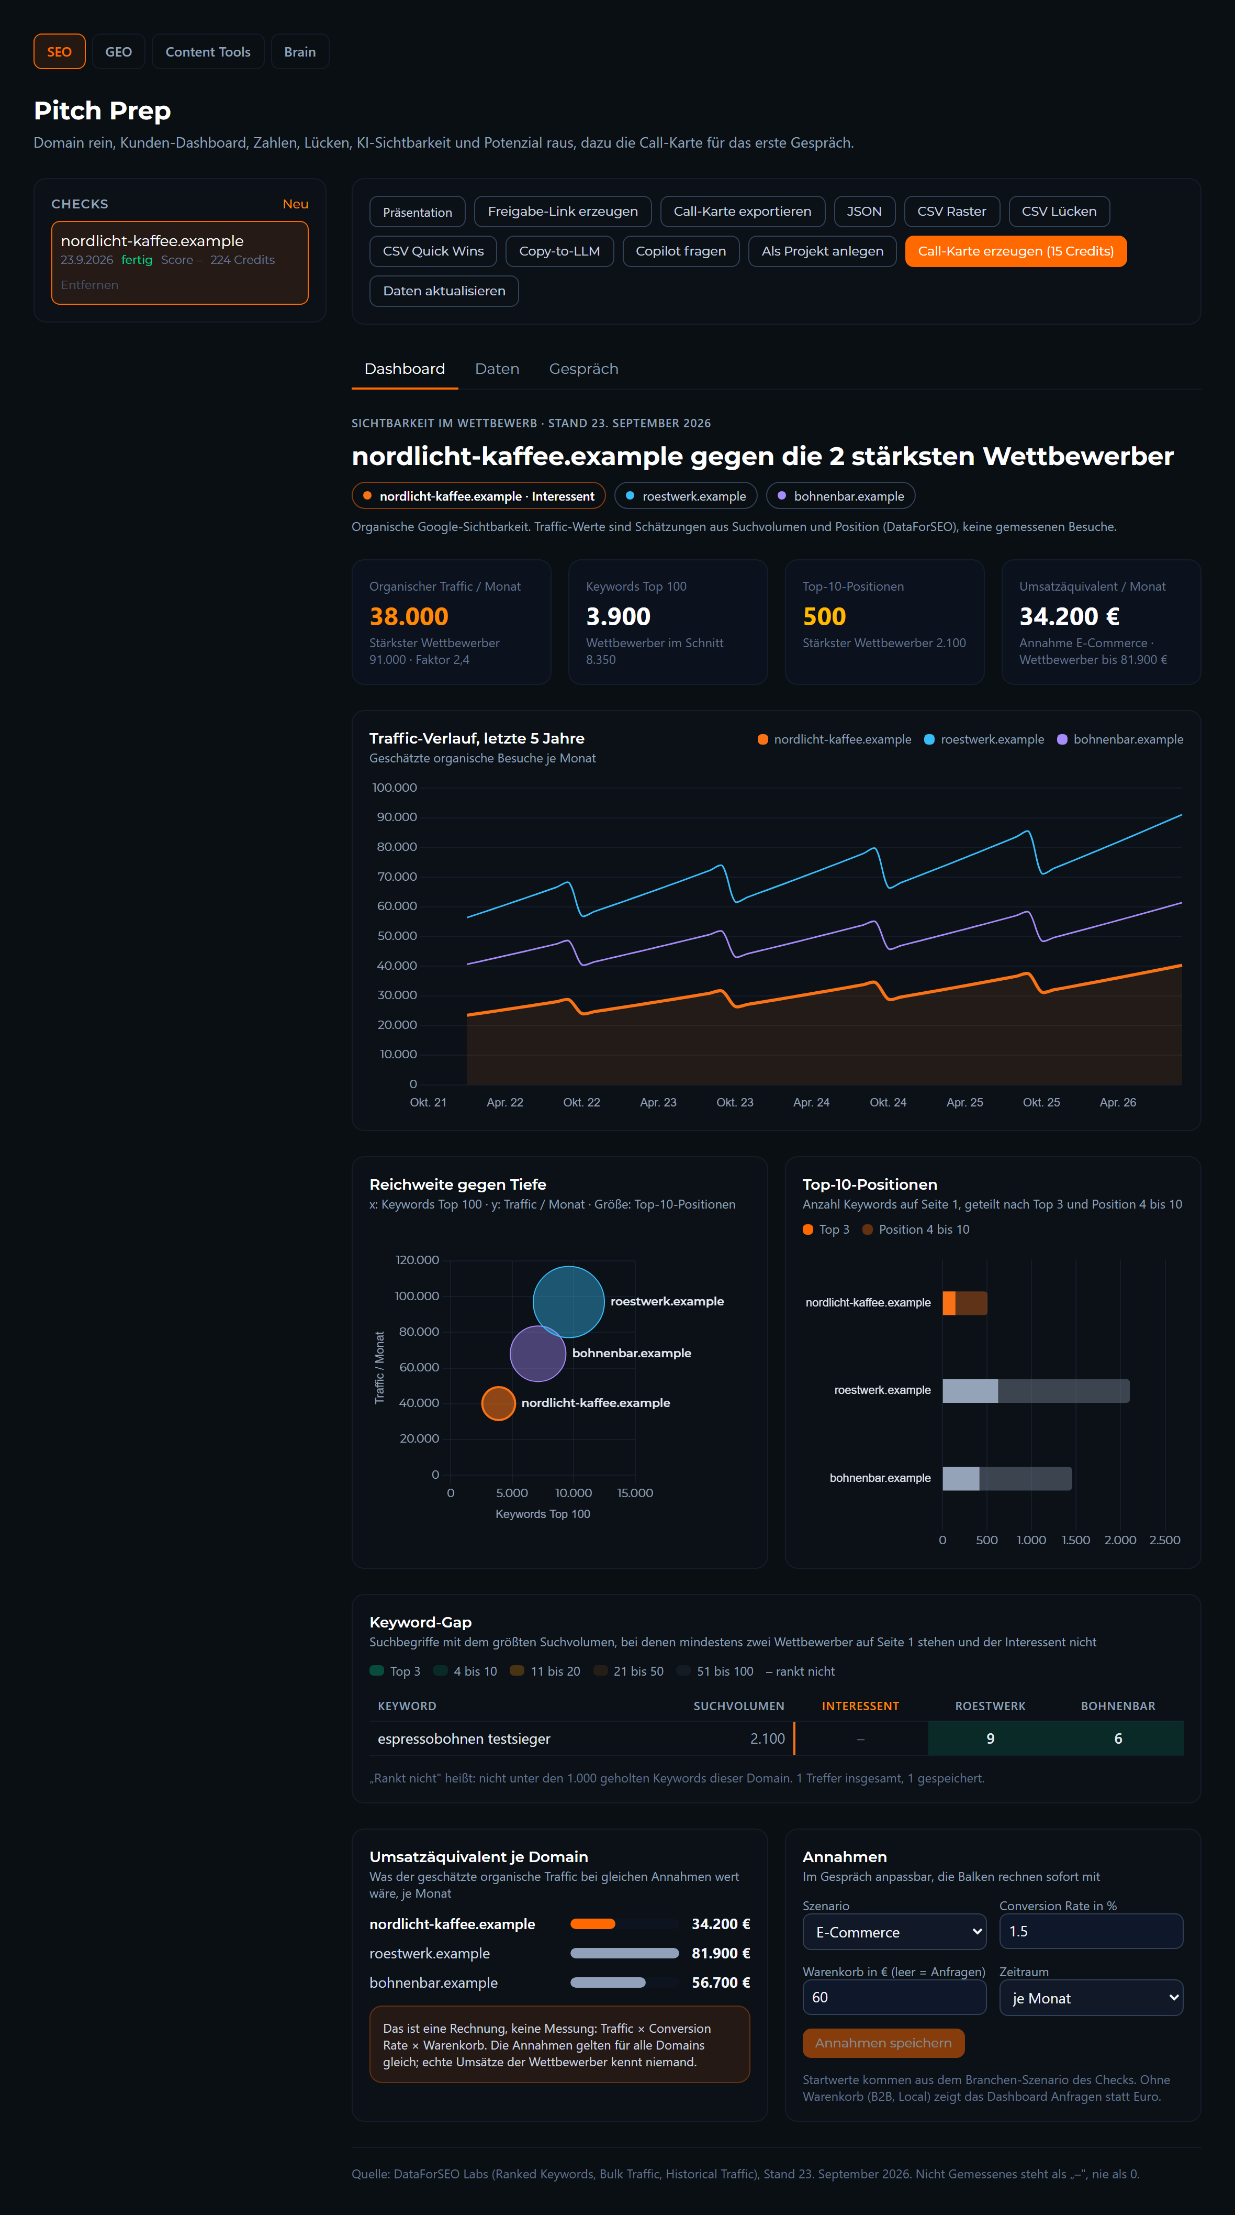This screenshot has height=2215, width=1235.
Task: Click Daten aktualisieren
Action: pos(444,291)
